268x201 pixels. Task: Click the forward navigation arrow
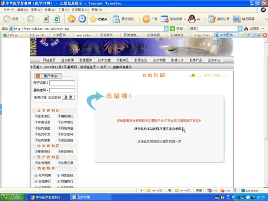[x=31, y=19]
